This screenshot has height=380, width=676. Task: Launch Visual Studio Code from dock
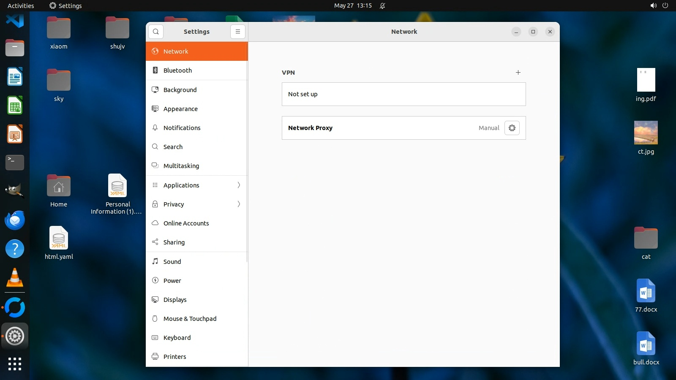tap(15, 20)
